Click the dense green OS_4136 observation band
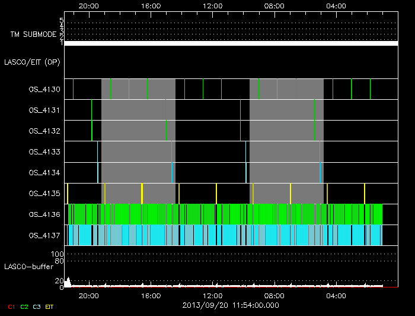The height and width of the screenshot is (316, 415). [225, 214]
